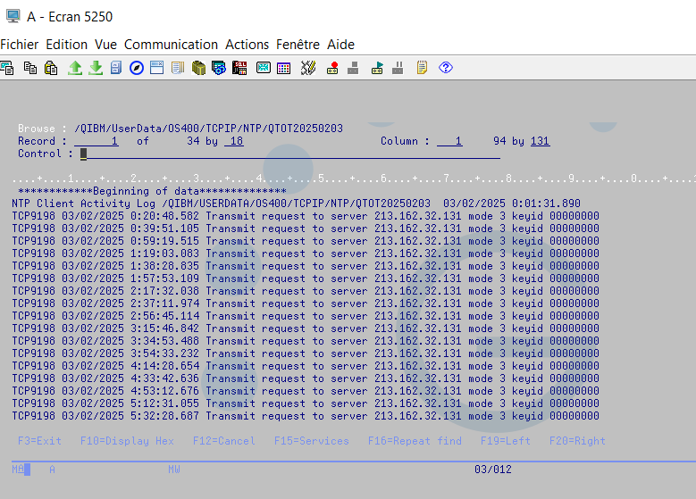
Task: Select the log line timestamped 0:59:19.515
Action: [x=306, y=241]
